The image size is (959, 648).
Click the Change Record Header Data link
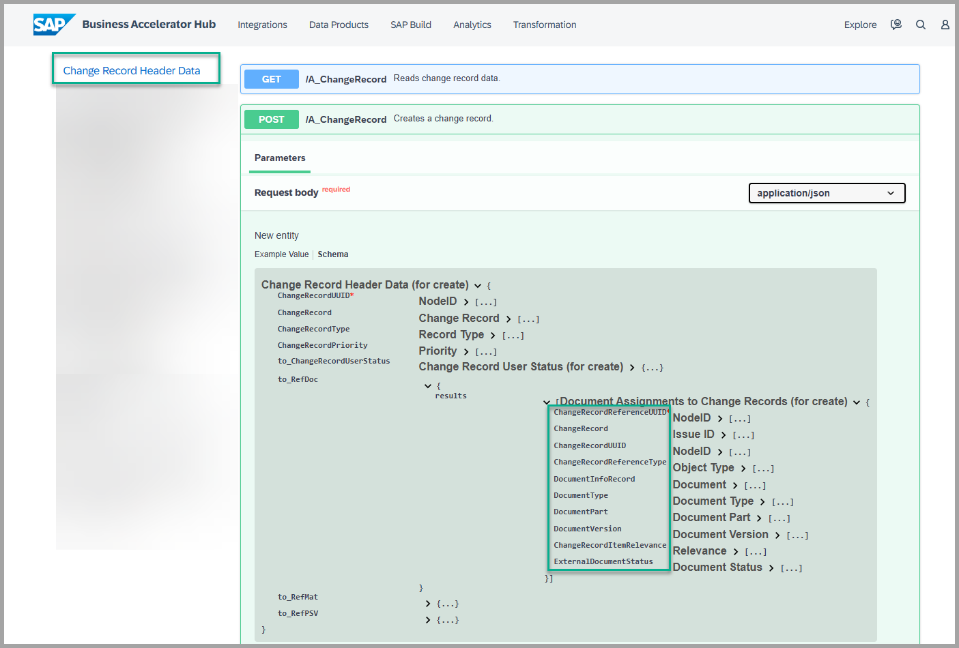(132, 70)
